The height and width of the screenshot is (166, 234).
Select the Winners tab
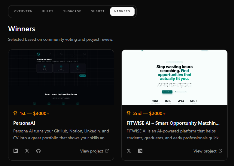[x=122, y=11]
